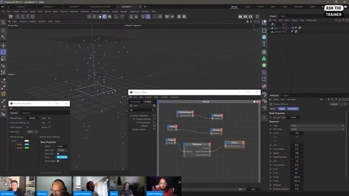349x196 pixels.
Task: Click the purple Deformer icon
Action: 264,72
